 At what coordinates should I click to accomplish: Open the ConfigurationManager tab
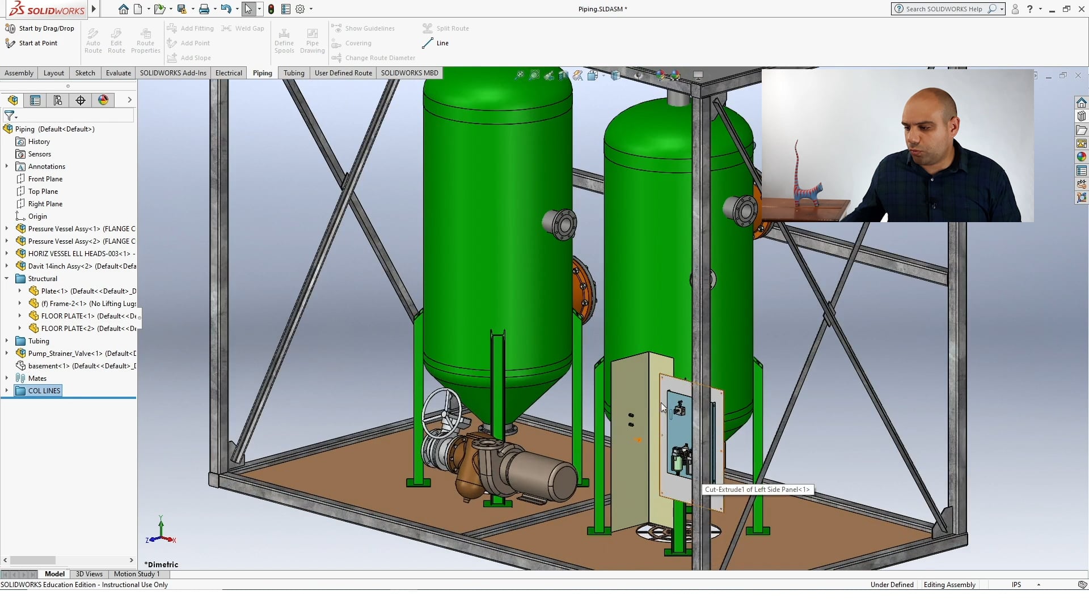(x=57, y=100)
